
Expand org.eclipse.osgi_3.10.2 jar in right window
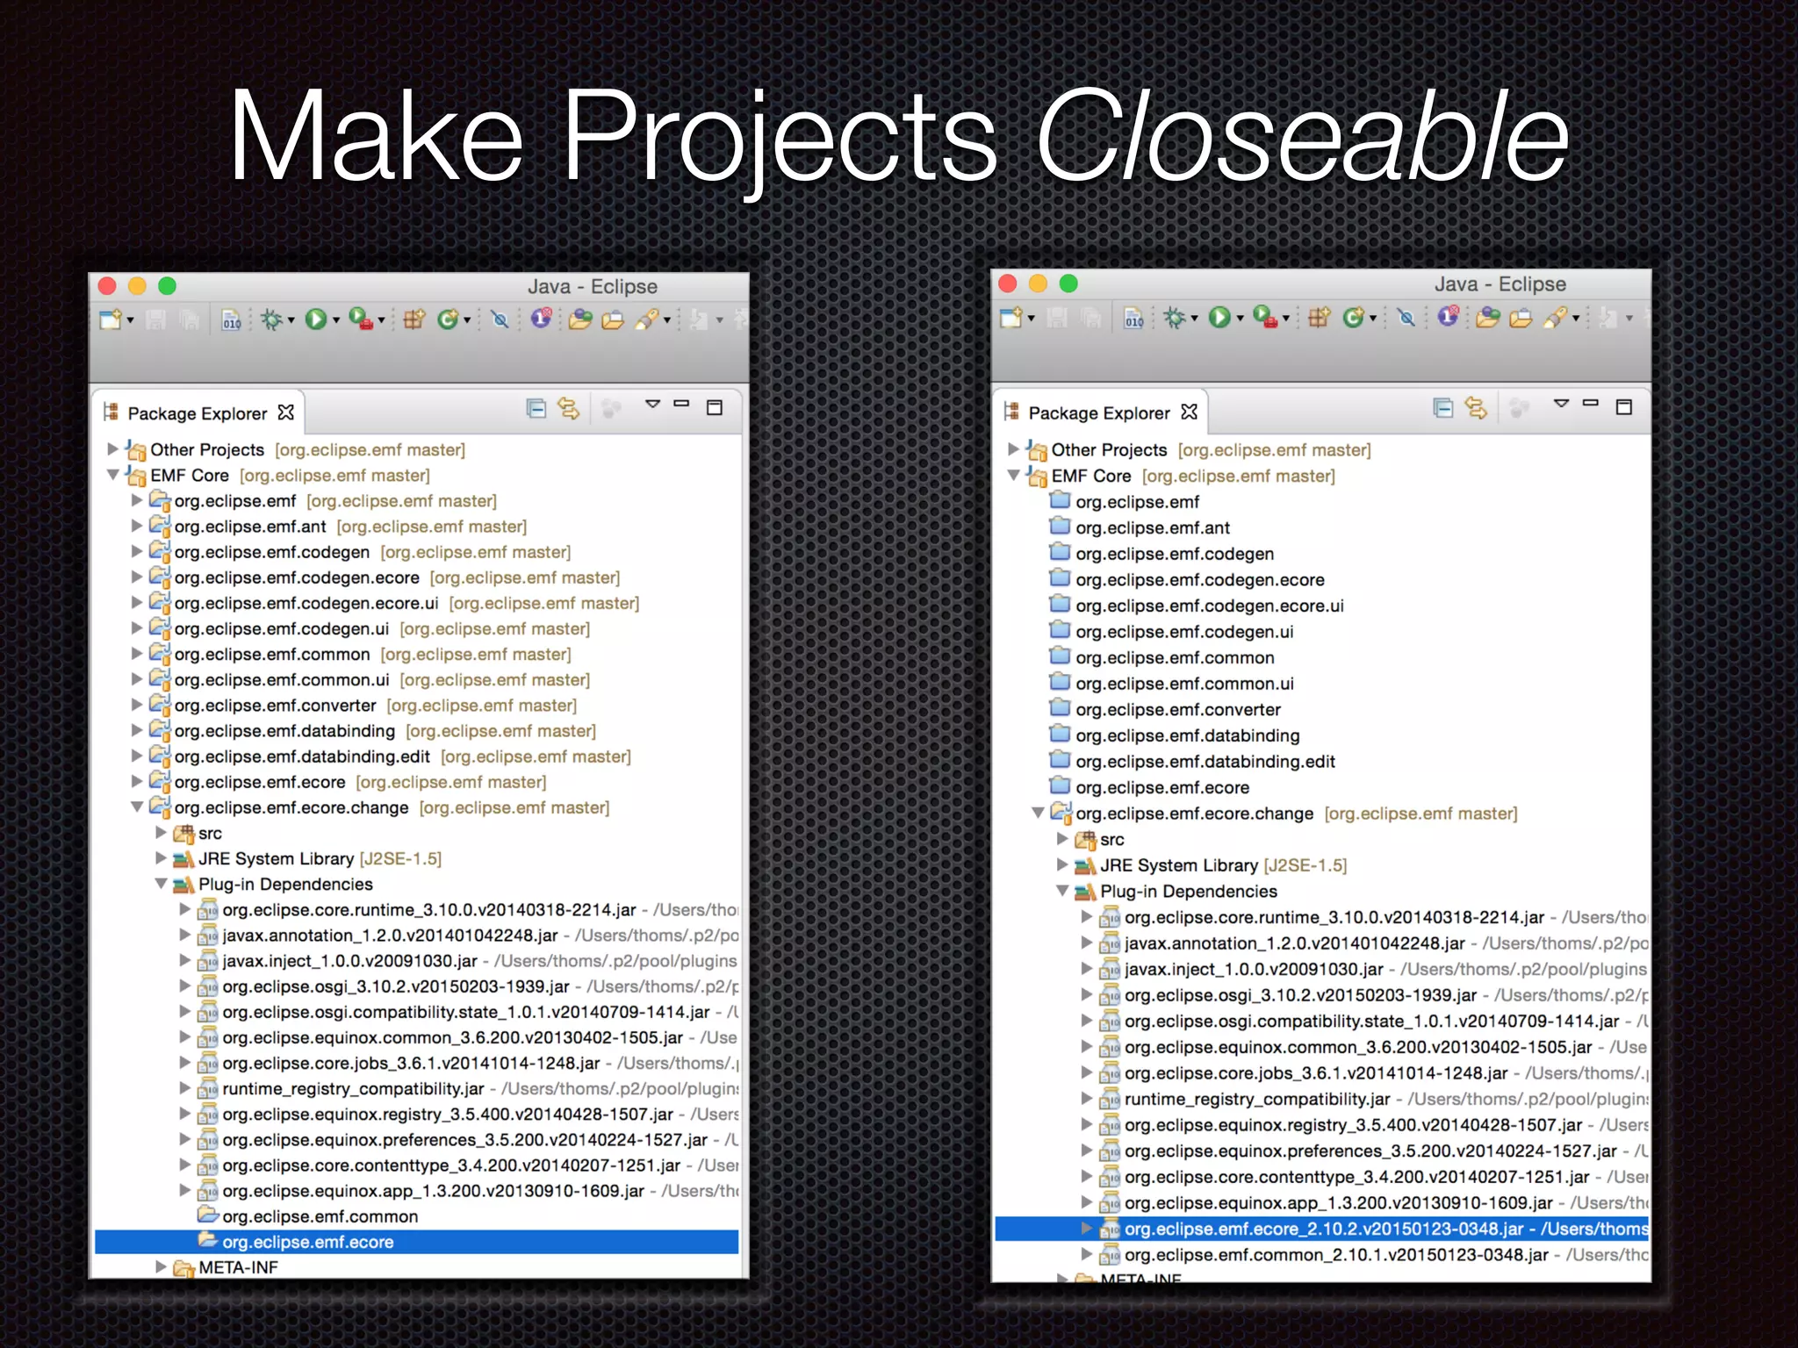tap(1087, 994)
